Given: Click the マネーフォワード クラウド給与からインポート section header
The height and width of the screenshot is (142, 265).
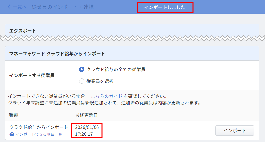Looking at the screenshot, I should tap(57, 54).
